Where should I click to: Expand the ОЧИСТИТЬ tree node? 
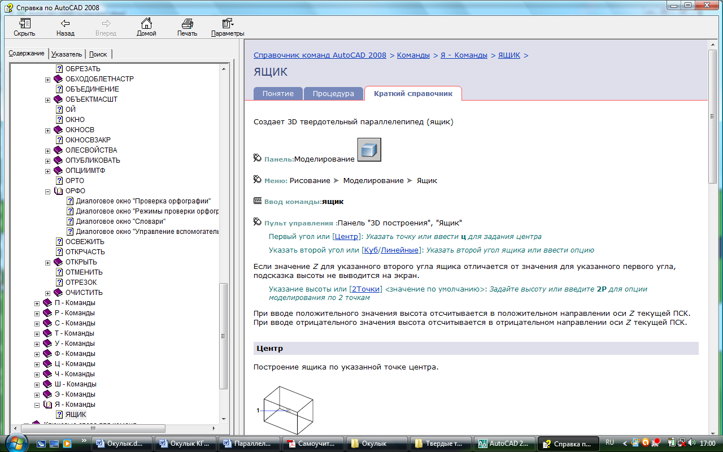point(48,293)
